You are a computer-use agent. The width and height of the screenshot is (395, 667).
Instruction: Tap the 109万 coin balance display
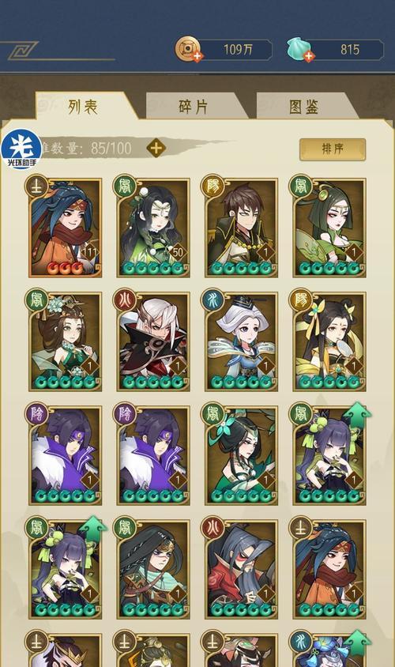236,50
